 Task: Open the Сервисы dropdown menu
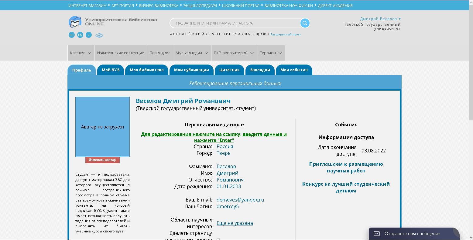pos(271,53)
